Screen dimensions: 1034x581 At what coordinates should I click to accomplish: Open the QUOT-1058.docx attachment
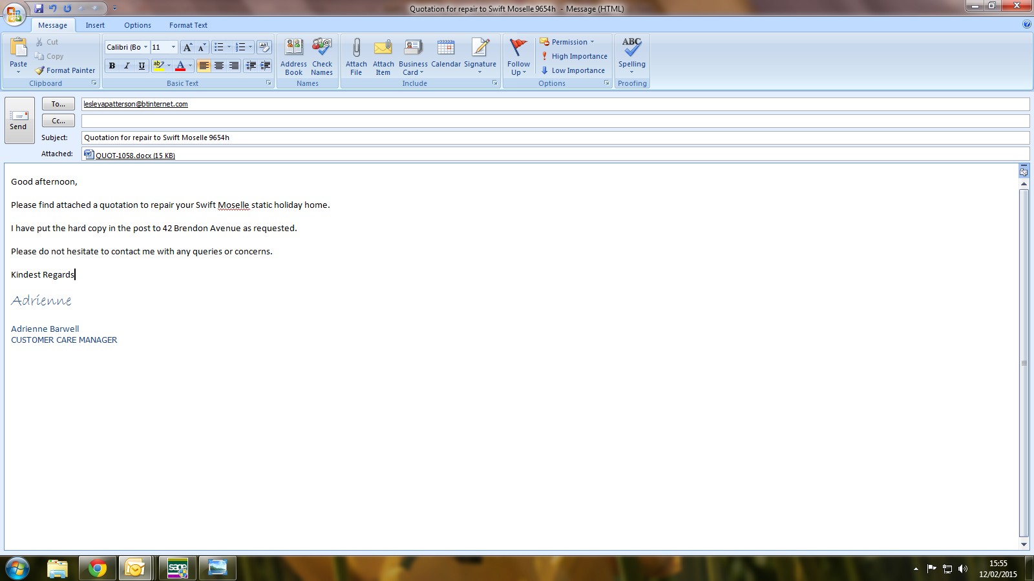[135, 155]
